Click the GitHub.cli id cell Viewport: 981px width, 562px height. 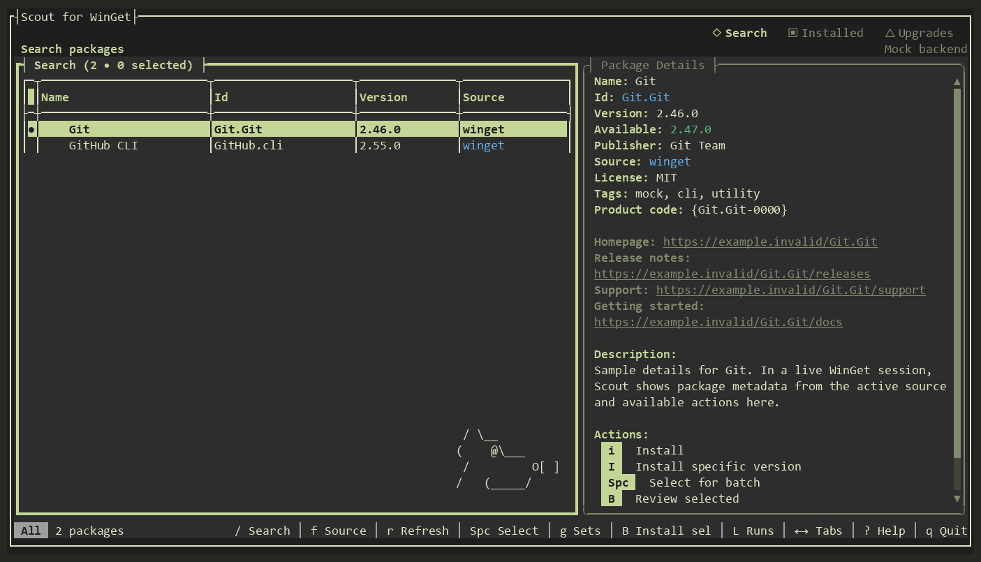click(x=248, y=145)
